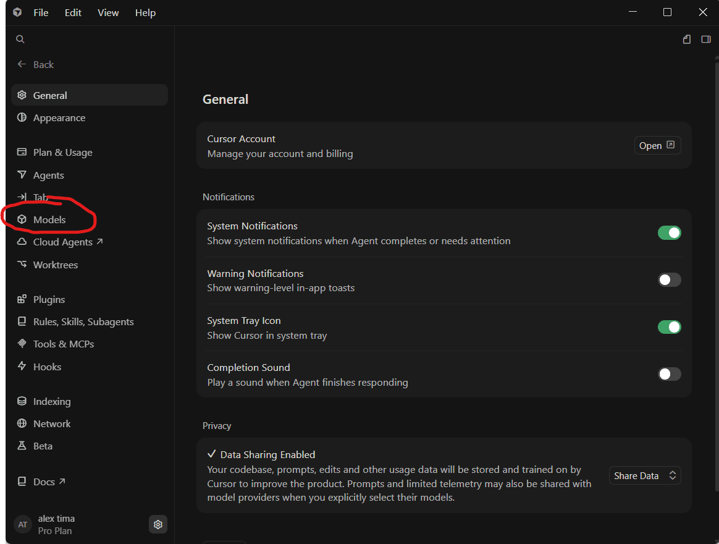This screenshot has width=719, height=544.
Task: Click the Beta flask icon
Action: point(22,445)
